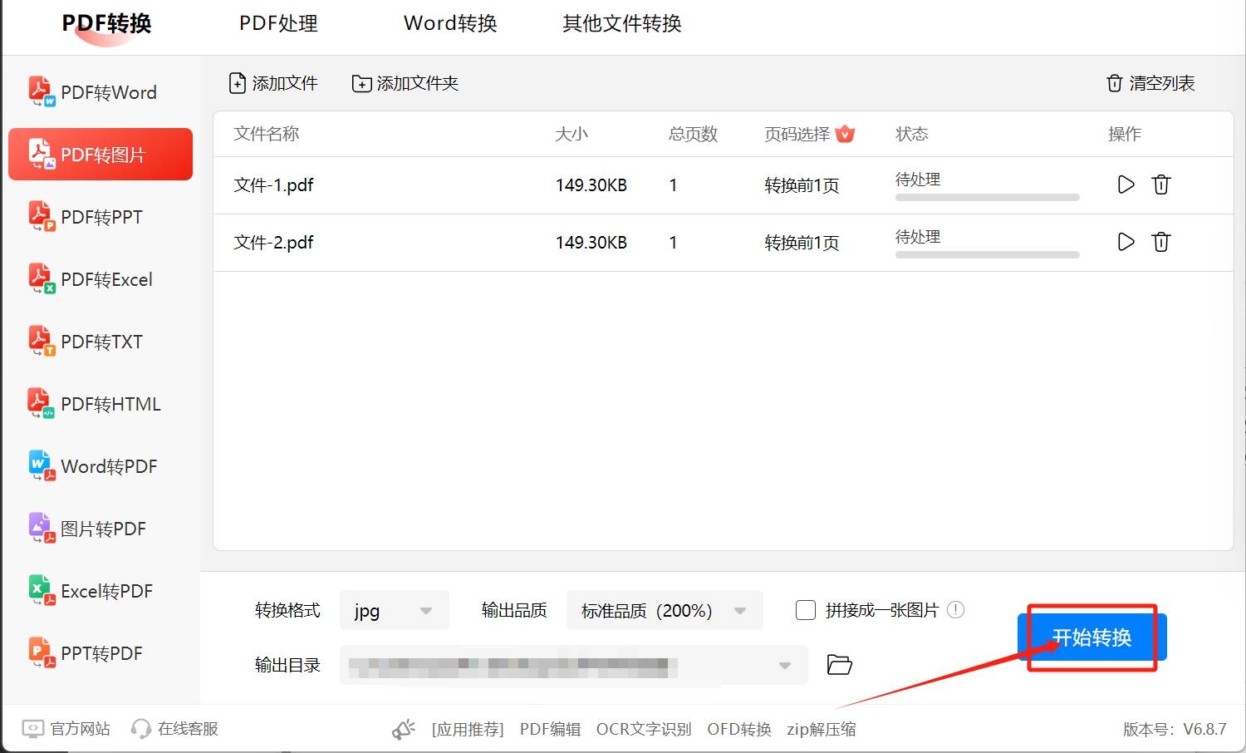Click the VIP badge next to 页码选择
Image resolution: width=1246 pixels, height=753 pixels.
846,134
